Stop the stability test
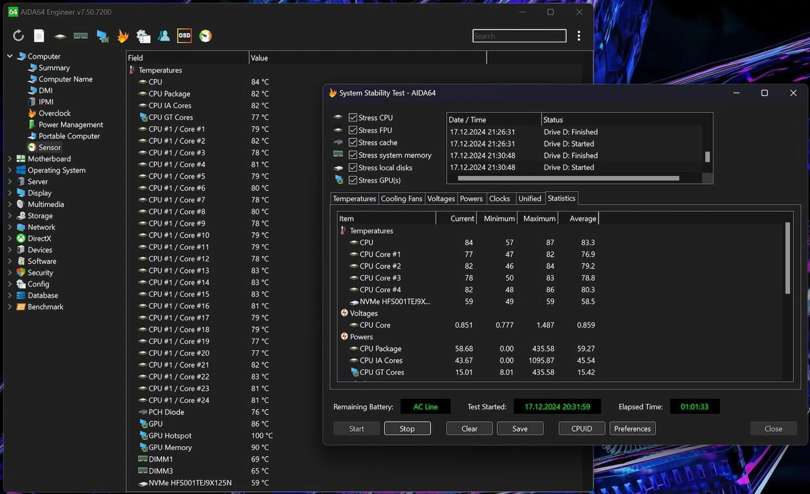Viewport: 810px width, 494px height. point(407,429)
